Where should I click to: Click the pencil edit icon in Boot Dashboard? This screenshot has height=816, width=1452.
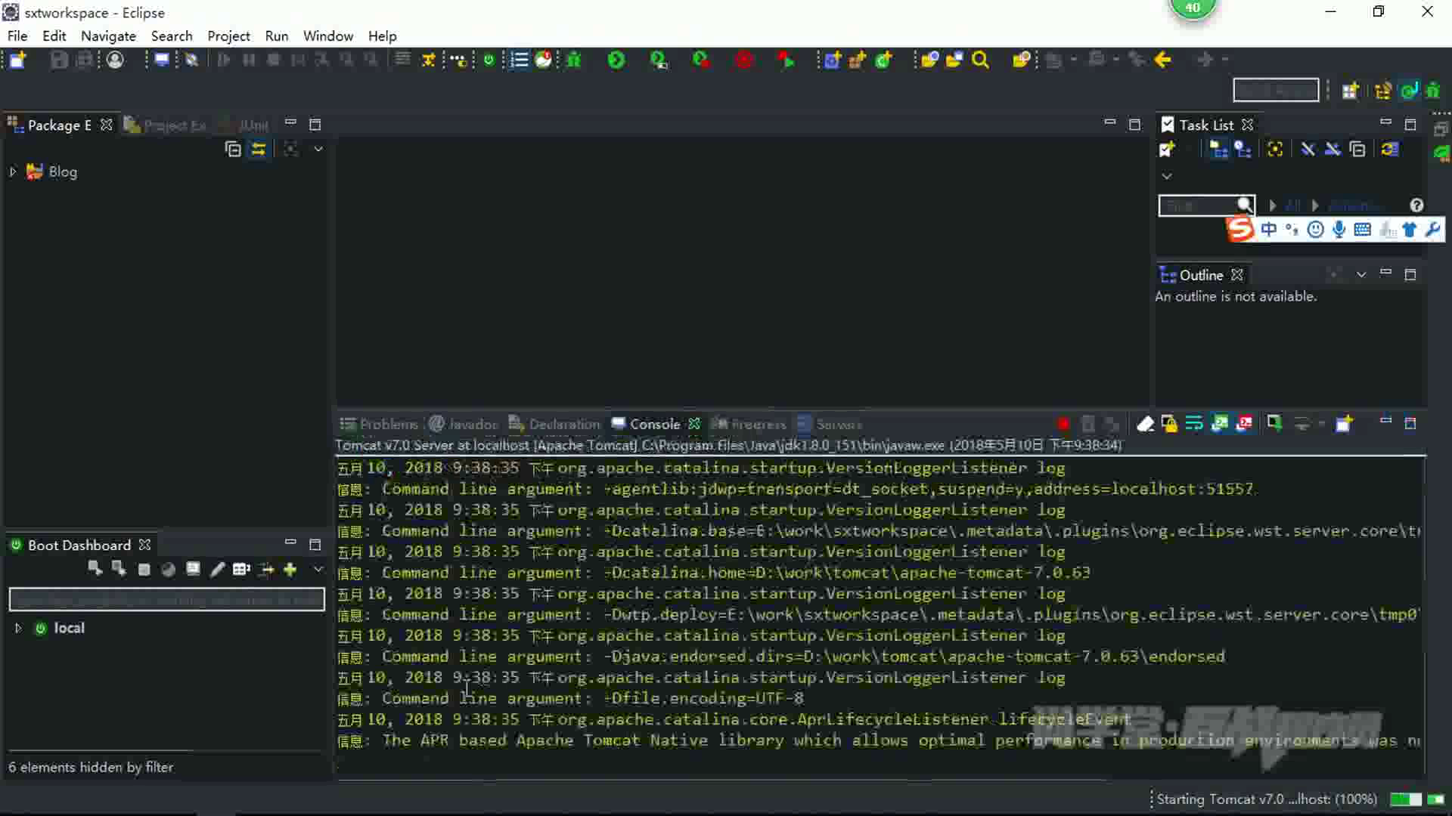click(x=217, y=569)
